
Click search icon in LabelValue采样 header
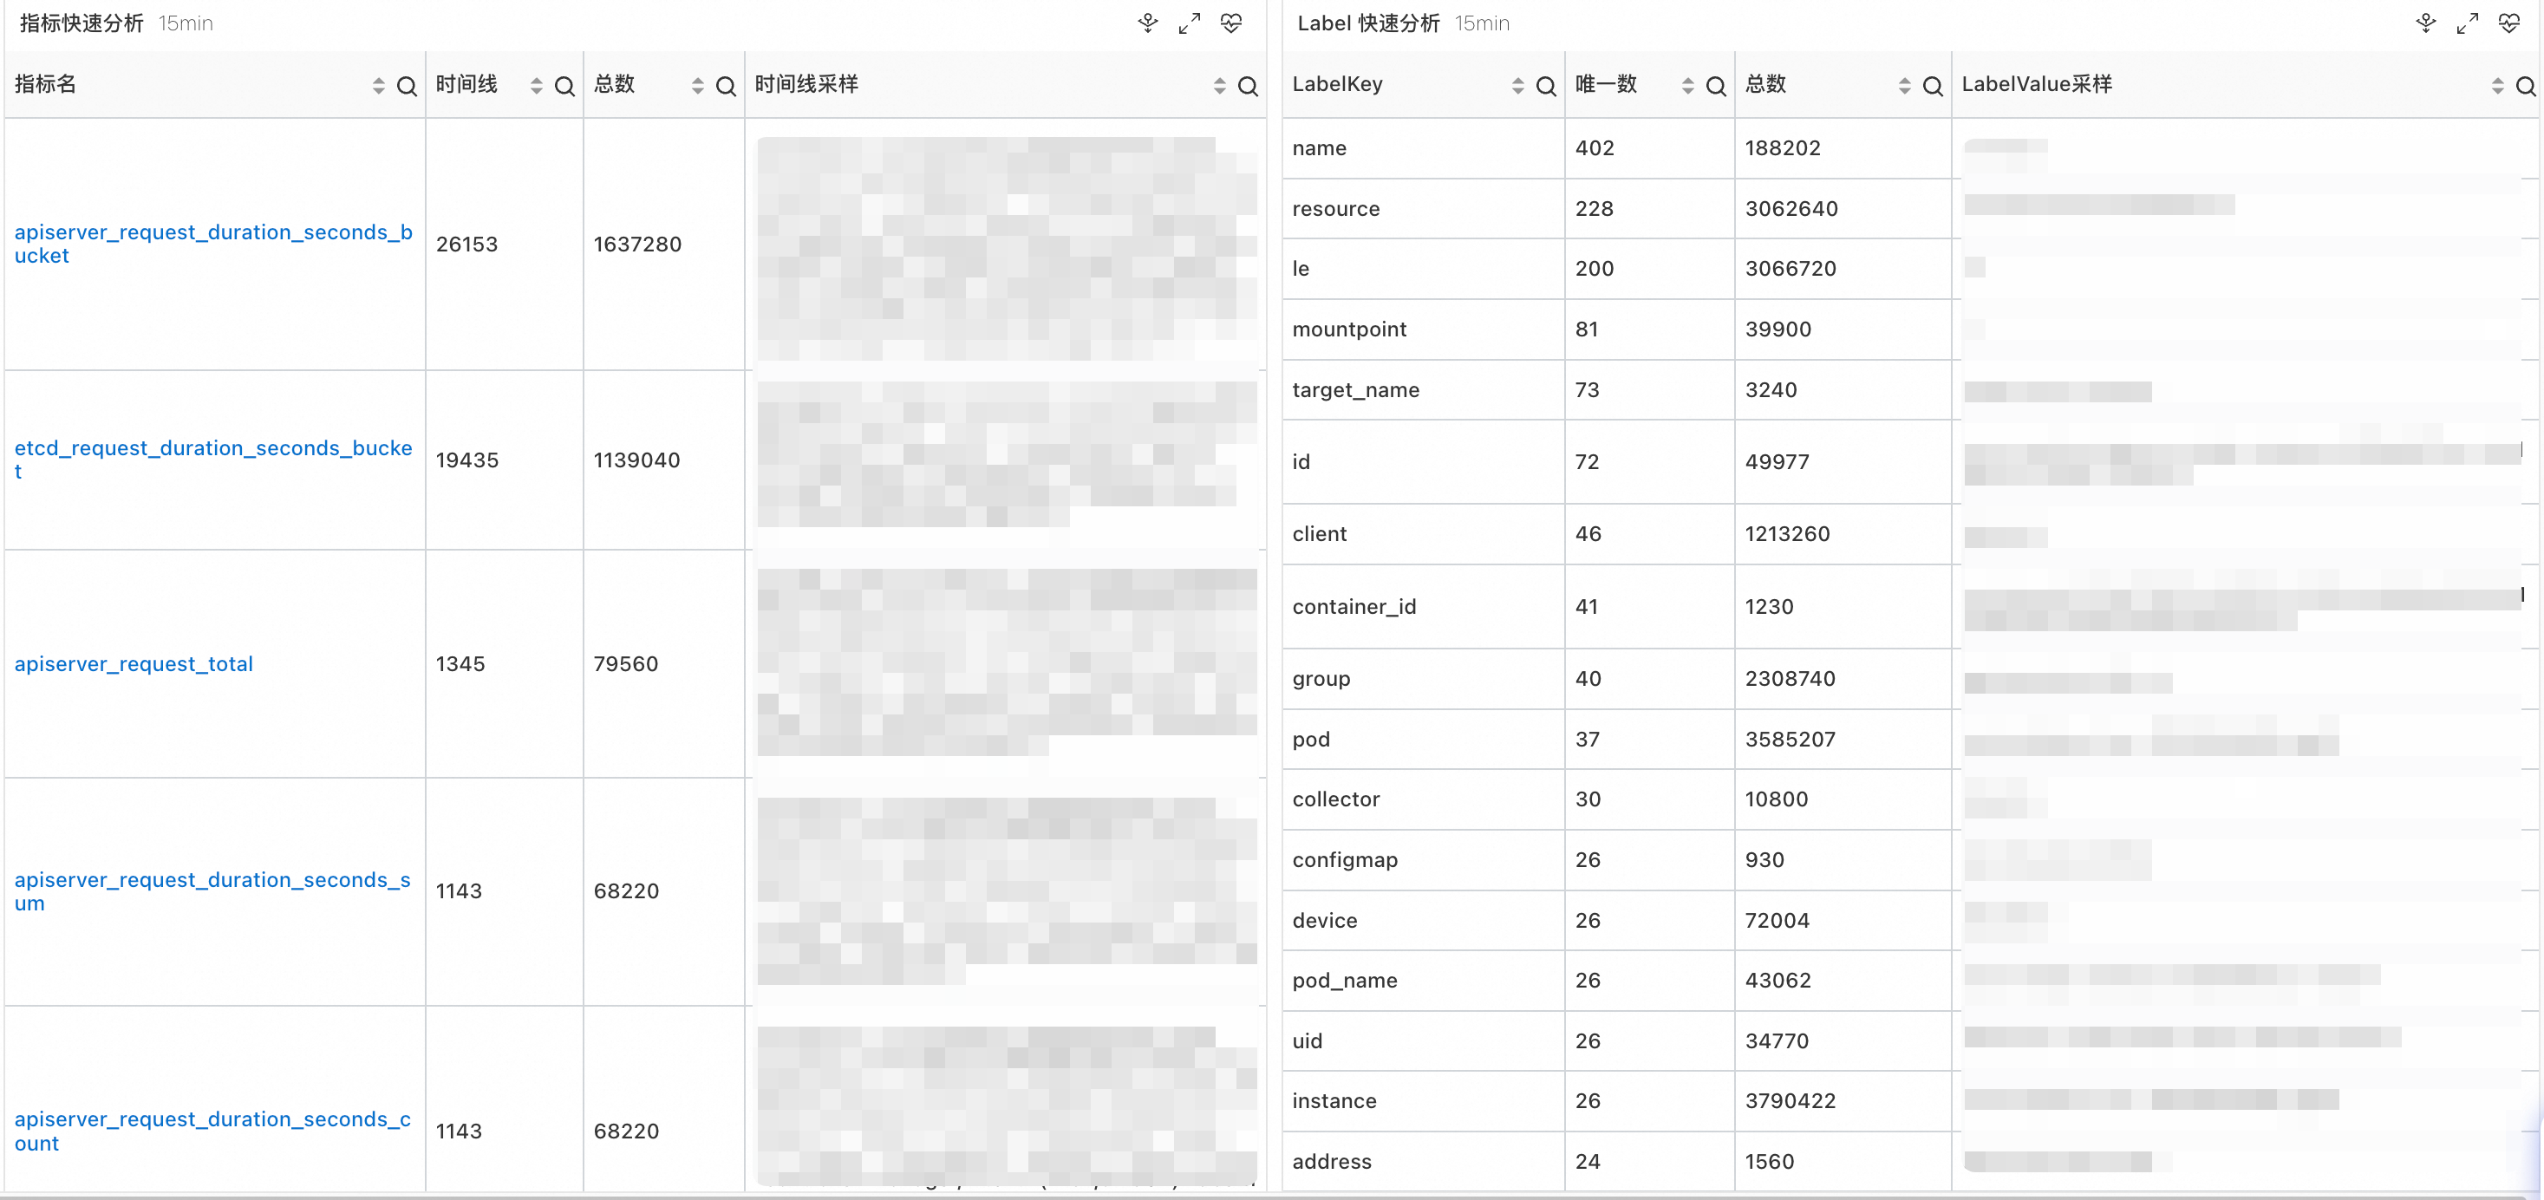2525,87
